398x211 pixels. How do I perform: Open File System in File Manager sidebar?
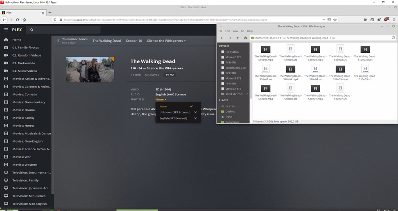(x=232, y=52)
